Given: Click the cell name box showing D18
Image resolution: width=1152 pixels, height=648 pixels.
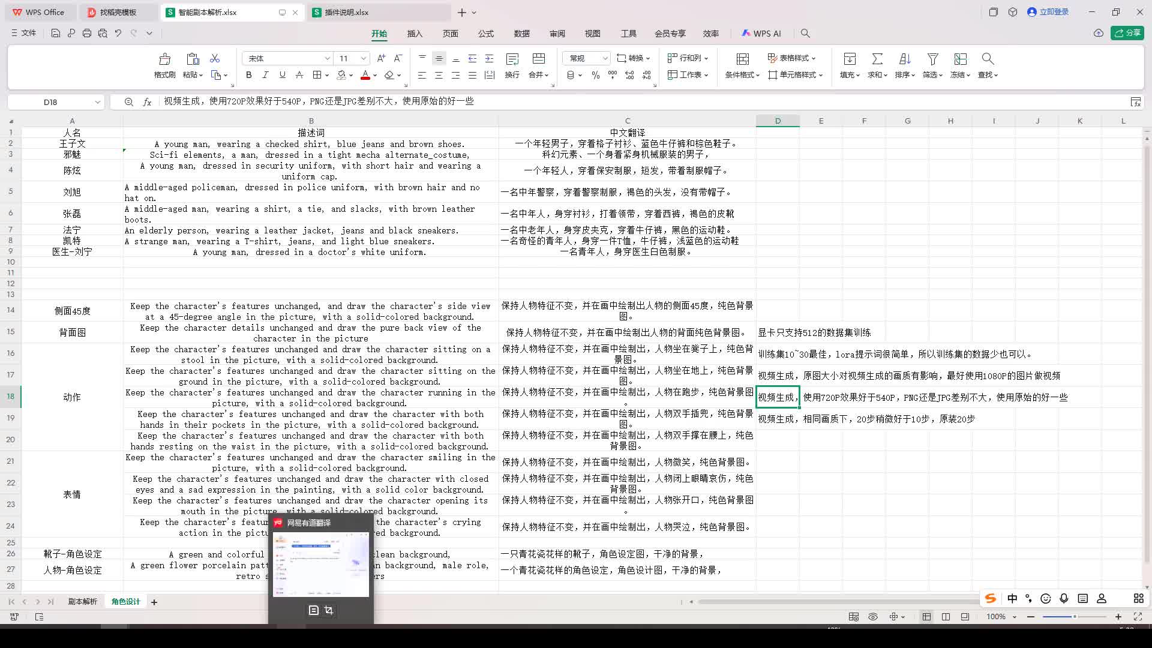Looking at the screenshot, I should pos(50,102).
